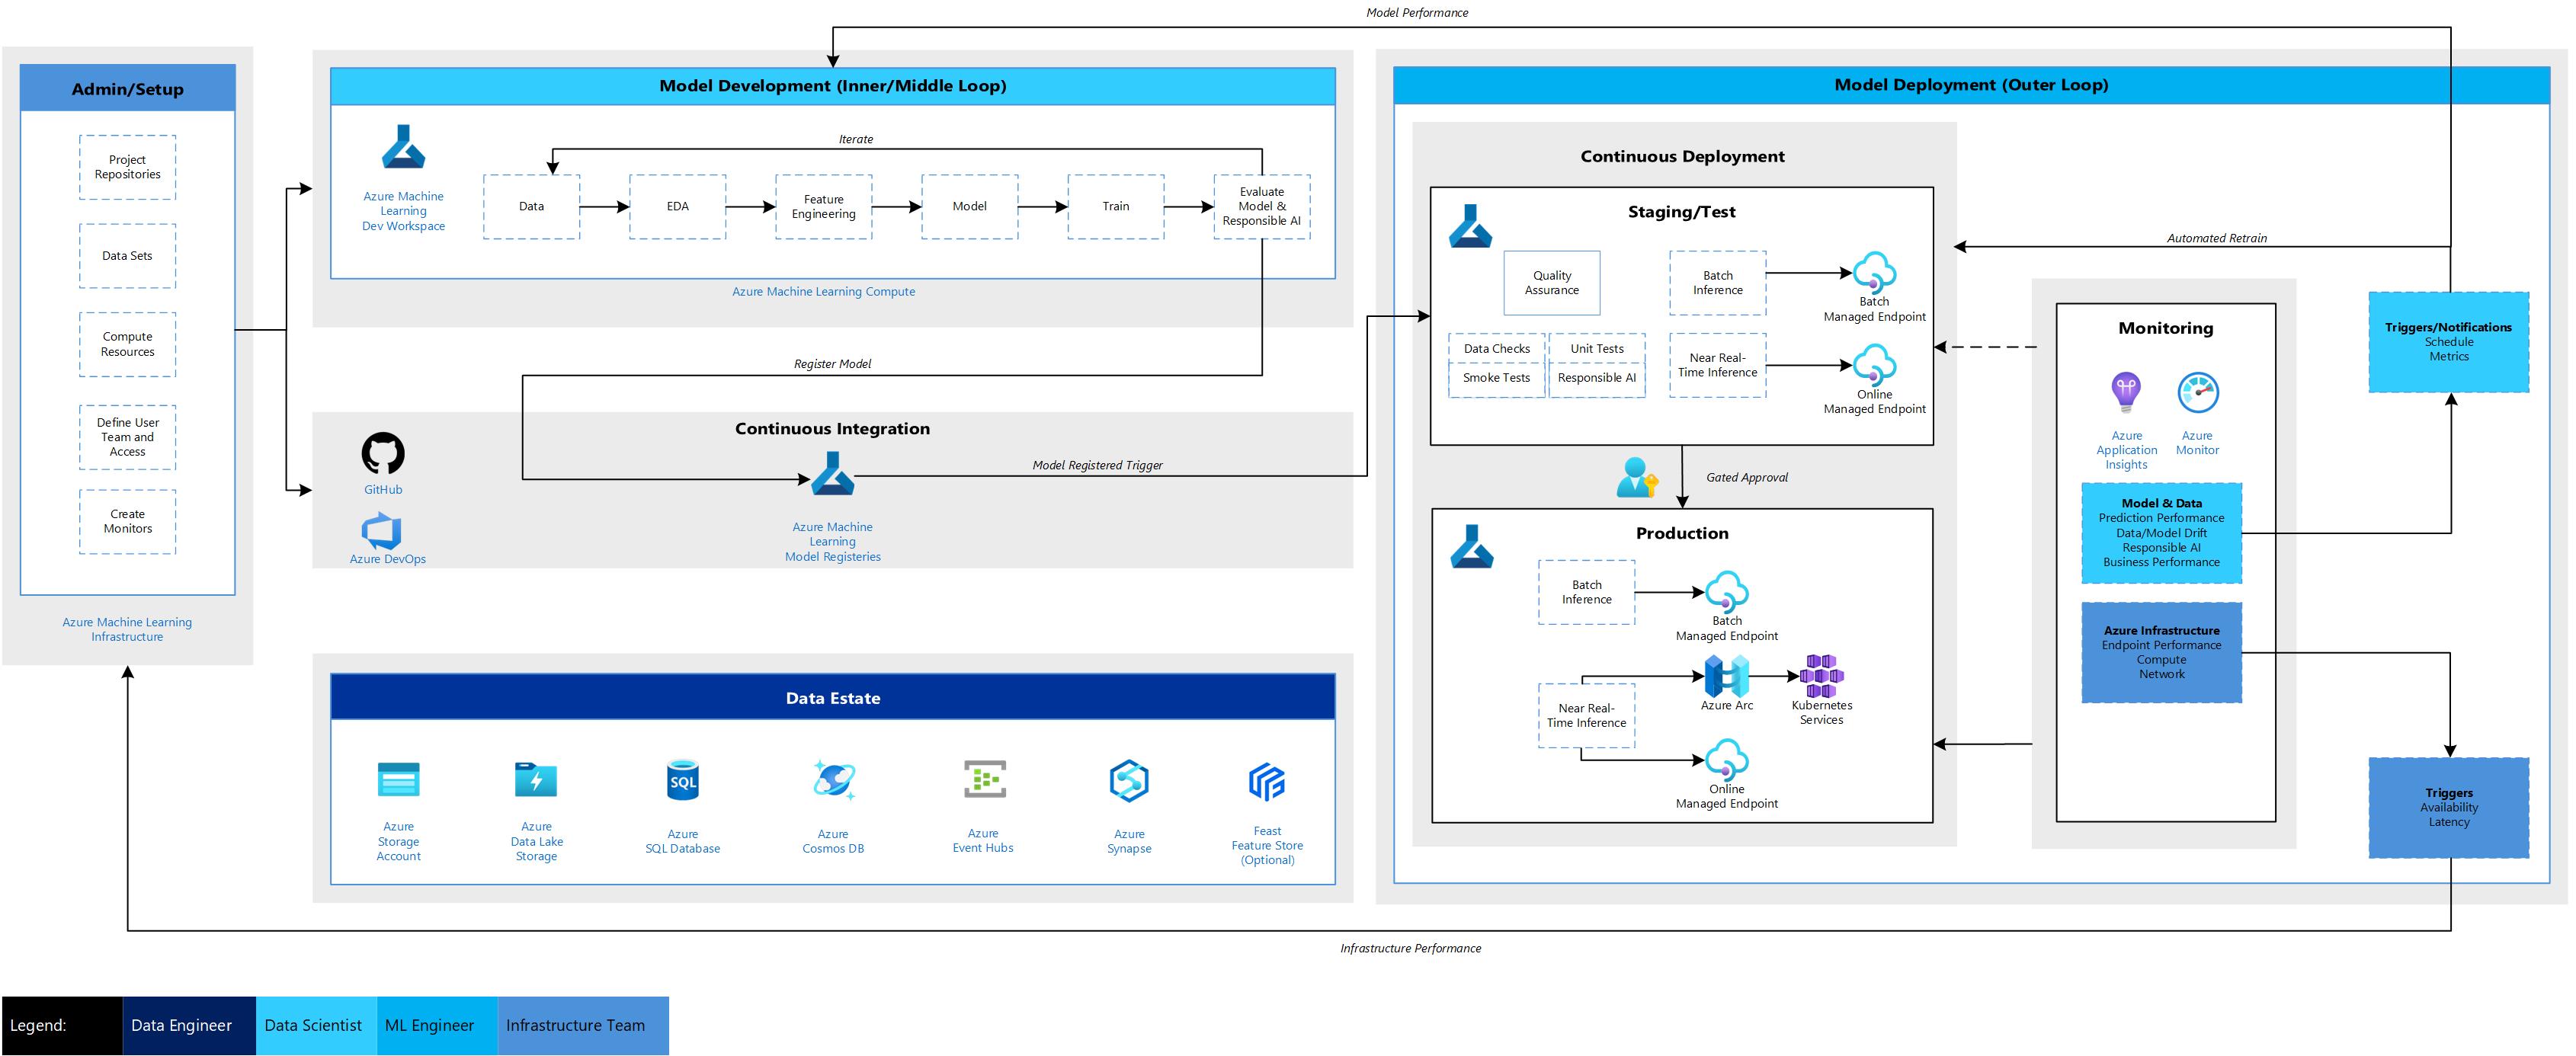Click the Azure Application Insights lightbulb icon
This screenshot has height=1056, width=2576.
[x=2126, y=392]
